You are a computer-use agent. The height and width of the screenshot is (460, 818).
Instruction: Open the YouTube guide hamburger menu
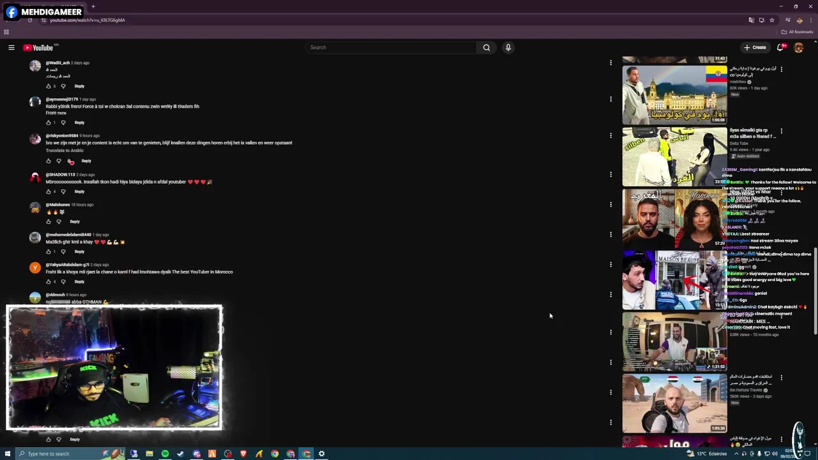[x=12, y=47]
